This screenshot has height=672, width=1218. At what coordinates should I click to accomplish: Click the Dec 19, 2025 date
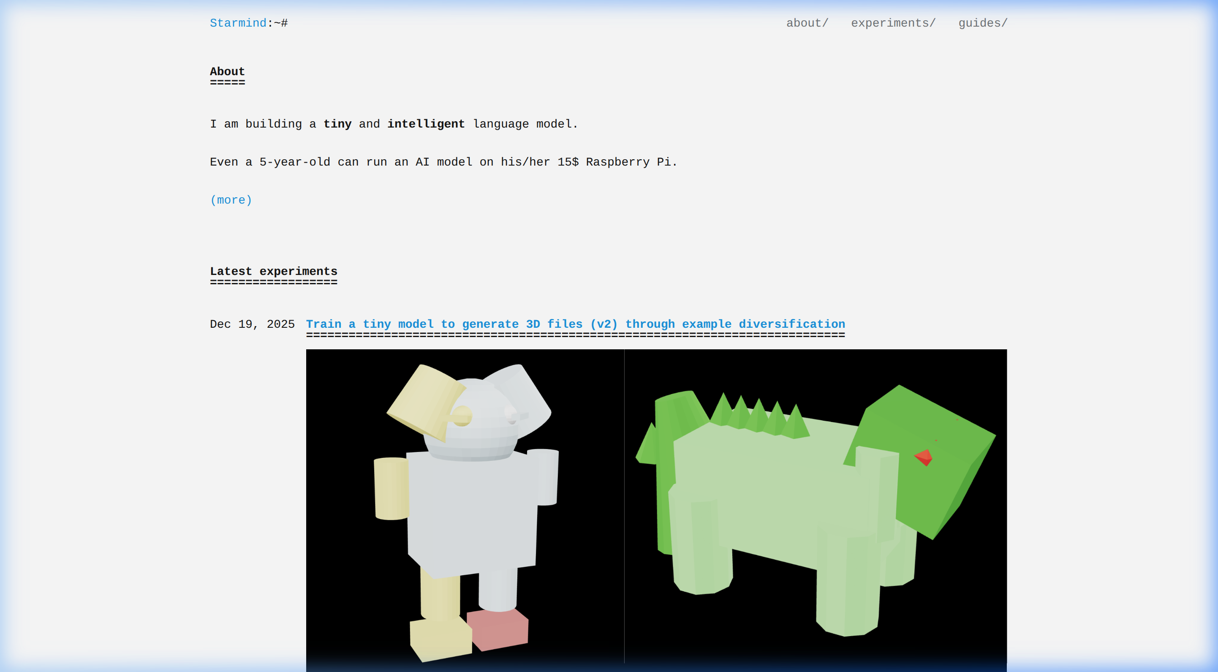[x=252, y=324]
